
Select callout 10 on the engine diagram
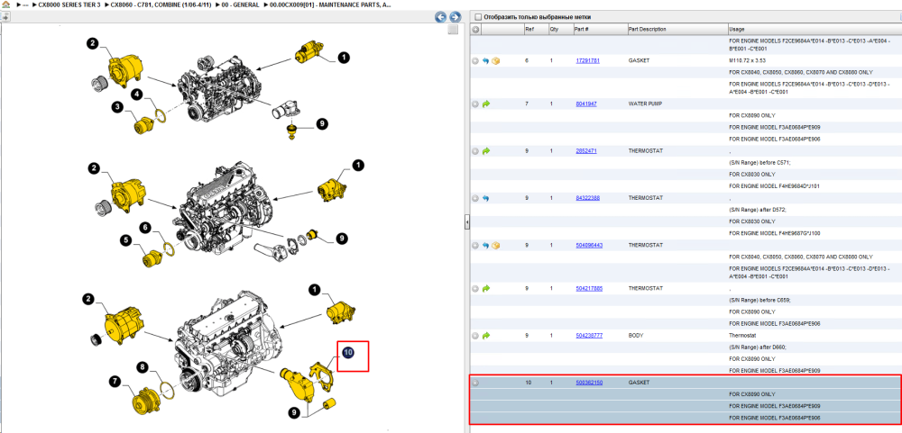point(348,352)
